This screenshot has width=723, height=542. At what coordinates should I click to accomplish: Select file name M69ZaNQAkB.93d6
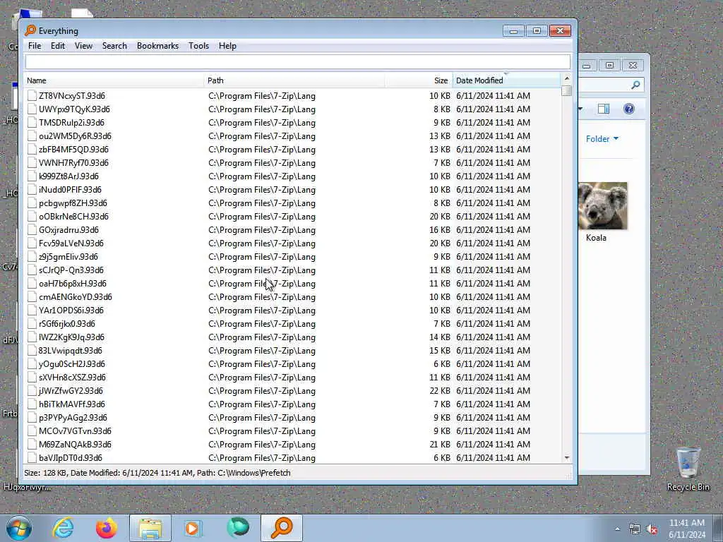(x=75, y=445)
